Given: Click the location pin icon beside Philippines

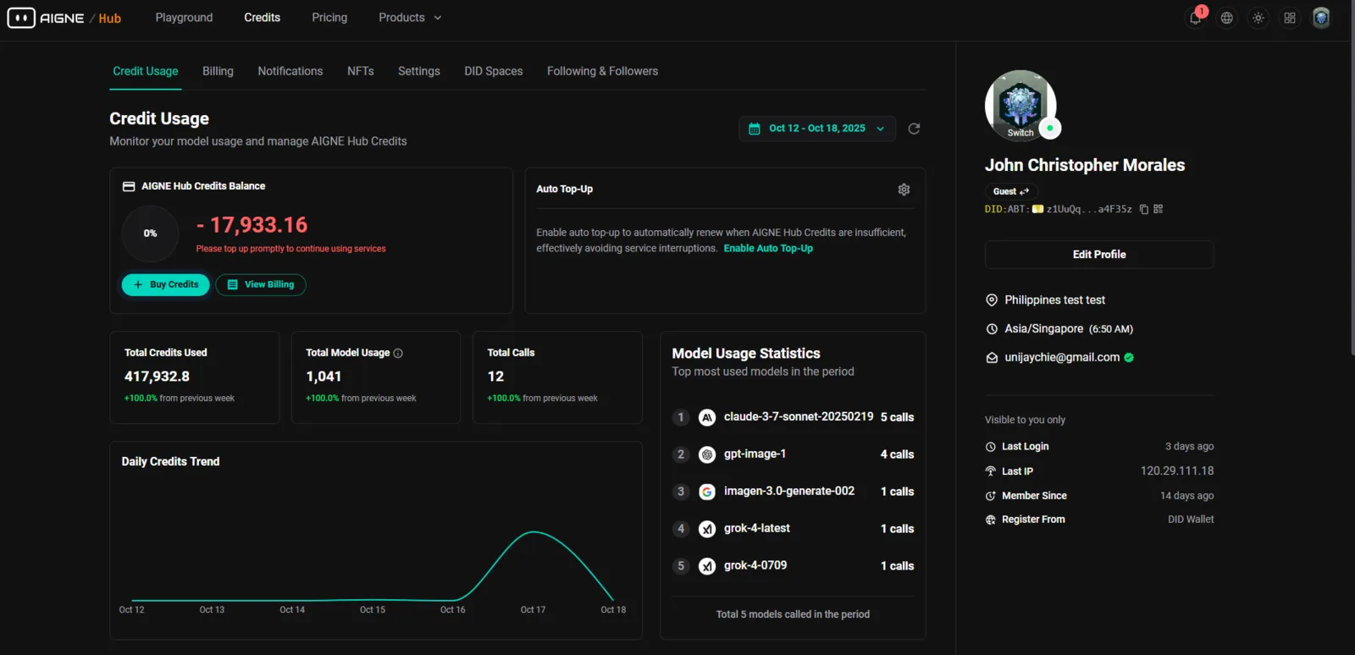Looking at the screenshot, I should pyautogui.click(x=992, y=300).
